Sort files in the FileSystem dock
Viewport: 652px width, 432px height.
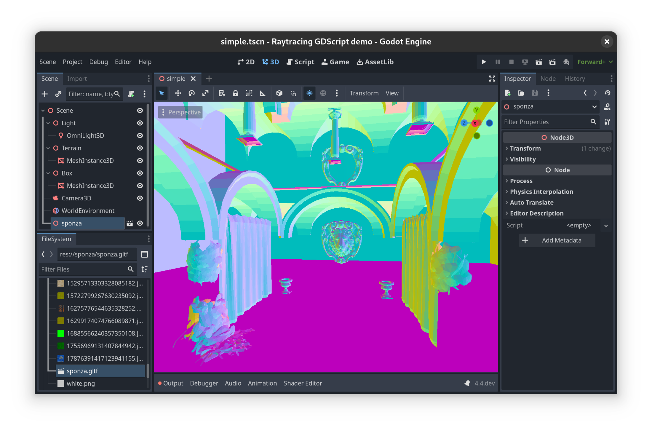point(145,269)
